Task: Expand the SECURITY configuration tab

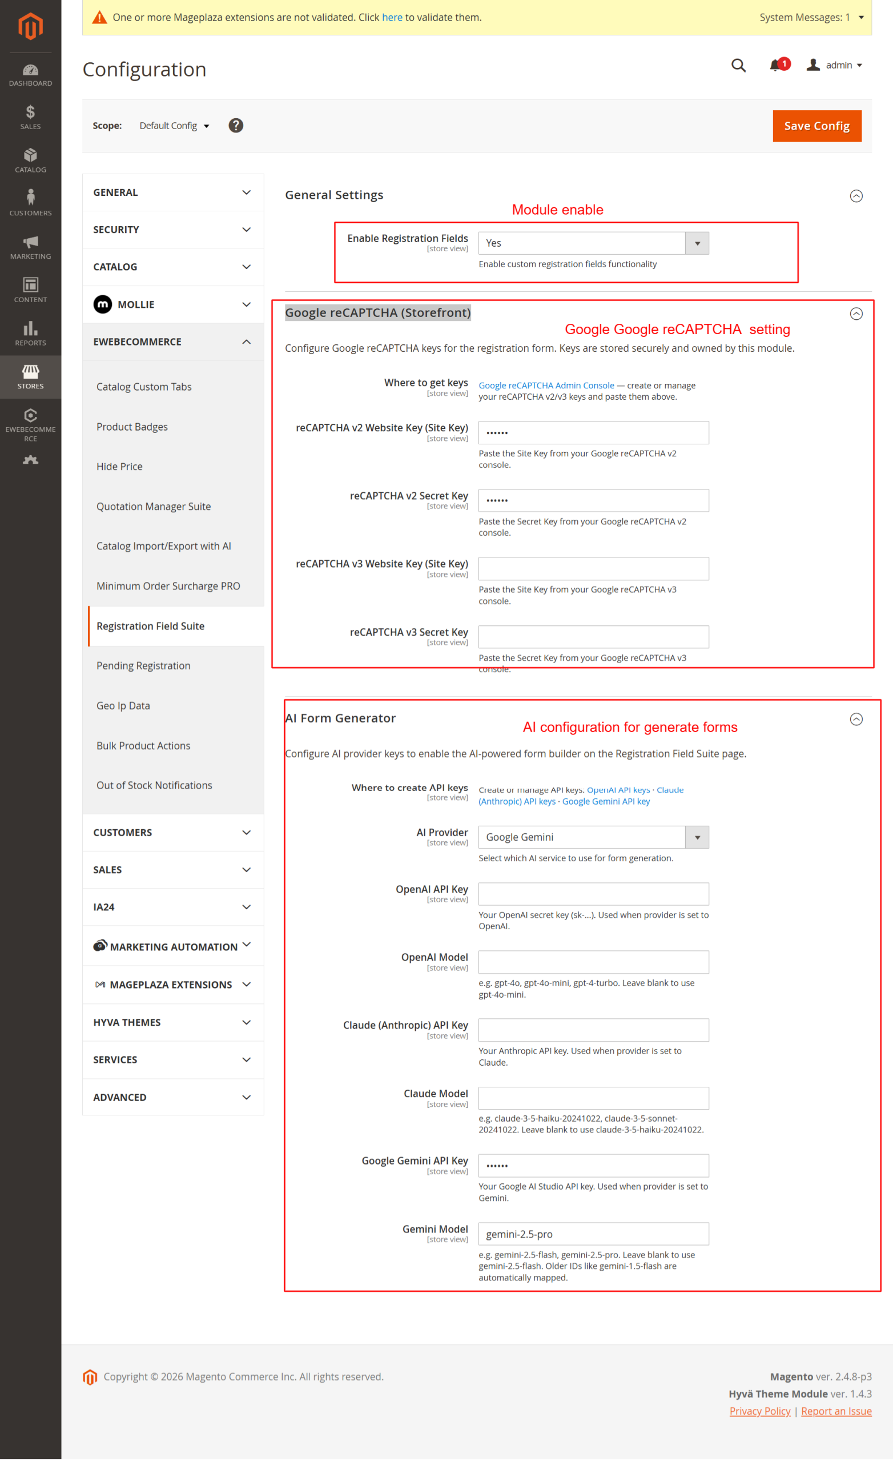Action: (x=172, y=230)
